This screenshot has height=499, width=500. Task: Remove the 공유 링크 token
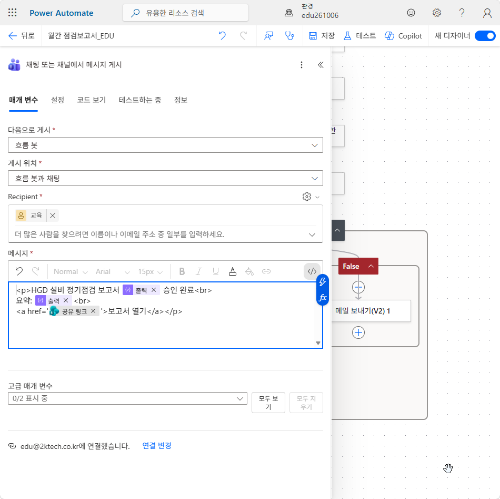pos(93,311)
